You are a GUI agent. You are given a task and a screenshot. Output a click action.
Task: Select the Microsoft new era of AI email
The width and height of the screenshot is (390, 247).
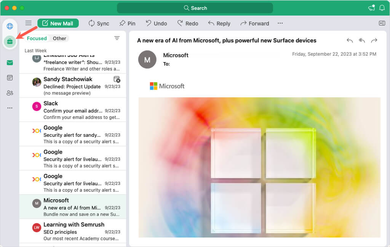73,207
